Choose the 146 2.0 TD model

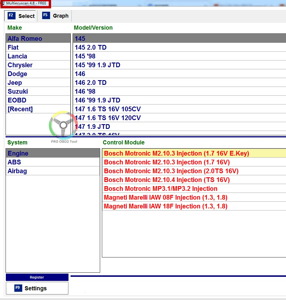tap(179, 82)
